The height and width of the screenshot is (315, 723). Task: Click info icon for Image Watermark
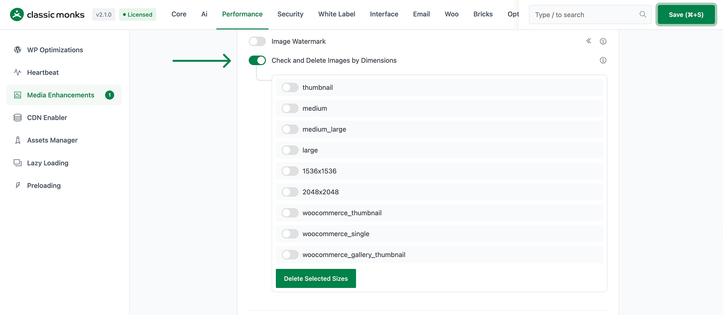pyautogui.click(x=603, y=41)
